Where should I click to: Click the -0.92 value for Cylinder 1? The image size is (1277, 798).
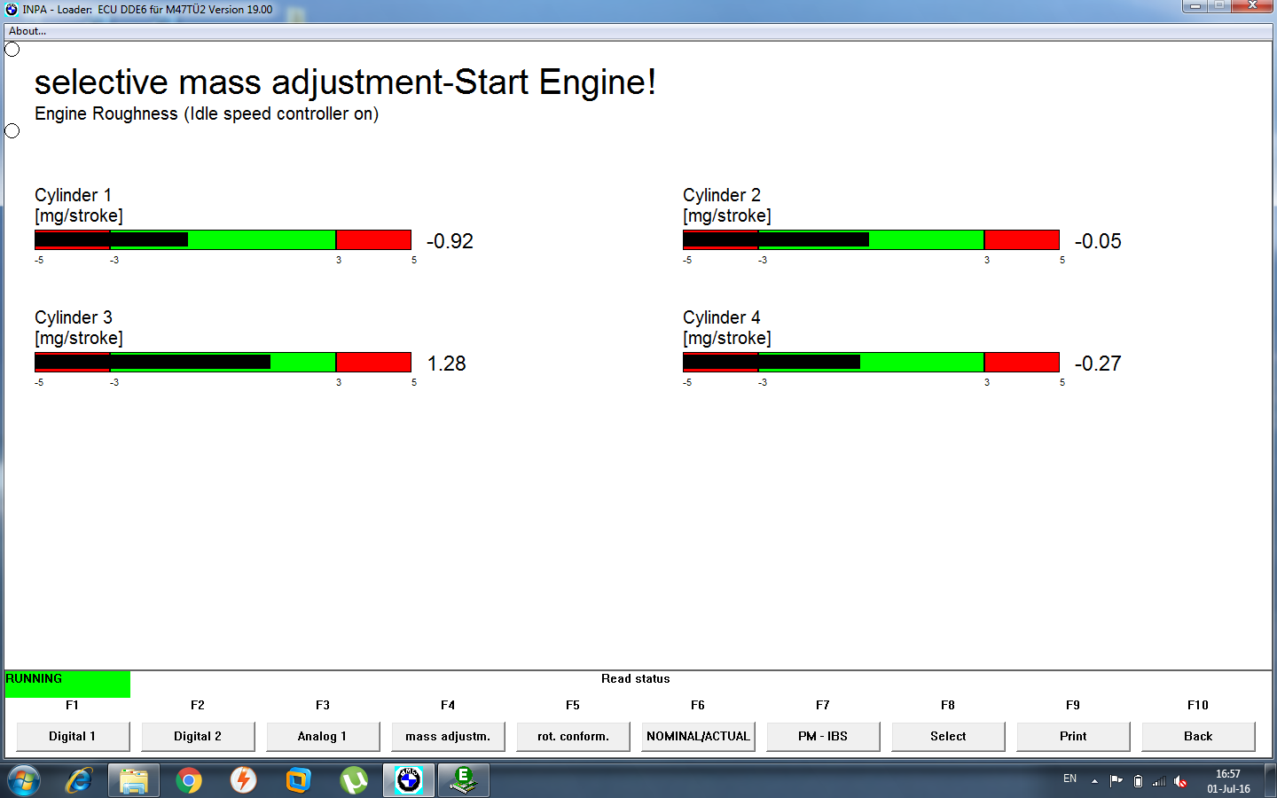[450, 241]
